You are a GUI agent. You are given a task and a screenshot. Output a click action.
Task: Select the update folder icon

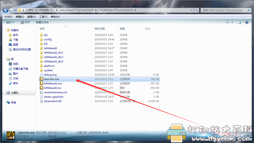[x=42, y=70]
